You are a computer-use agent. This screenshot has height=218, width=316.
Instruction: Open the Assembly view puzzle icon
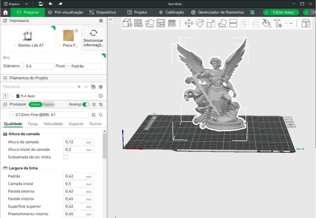click(x=306, y=23)
